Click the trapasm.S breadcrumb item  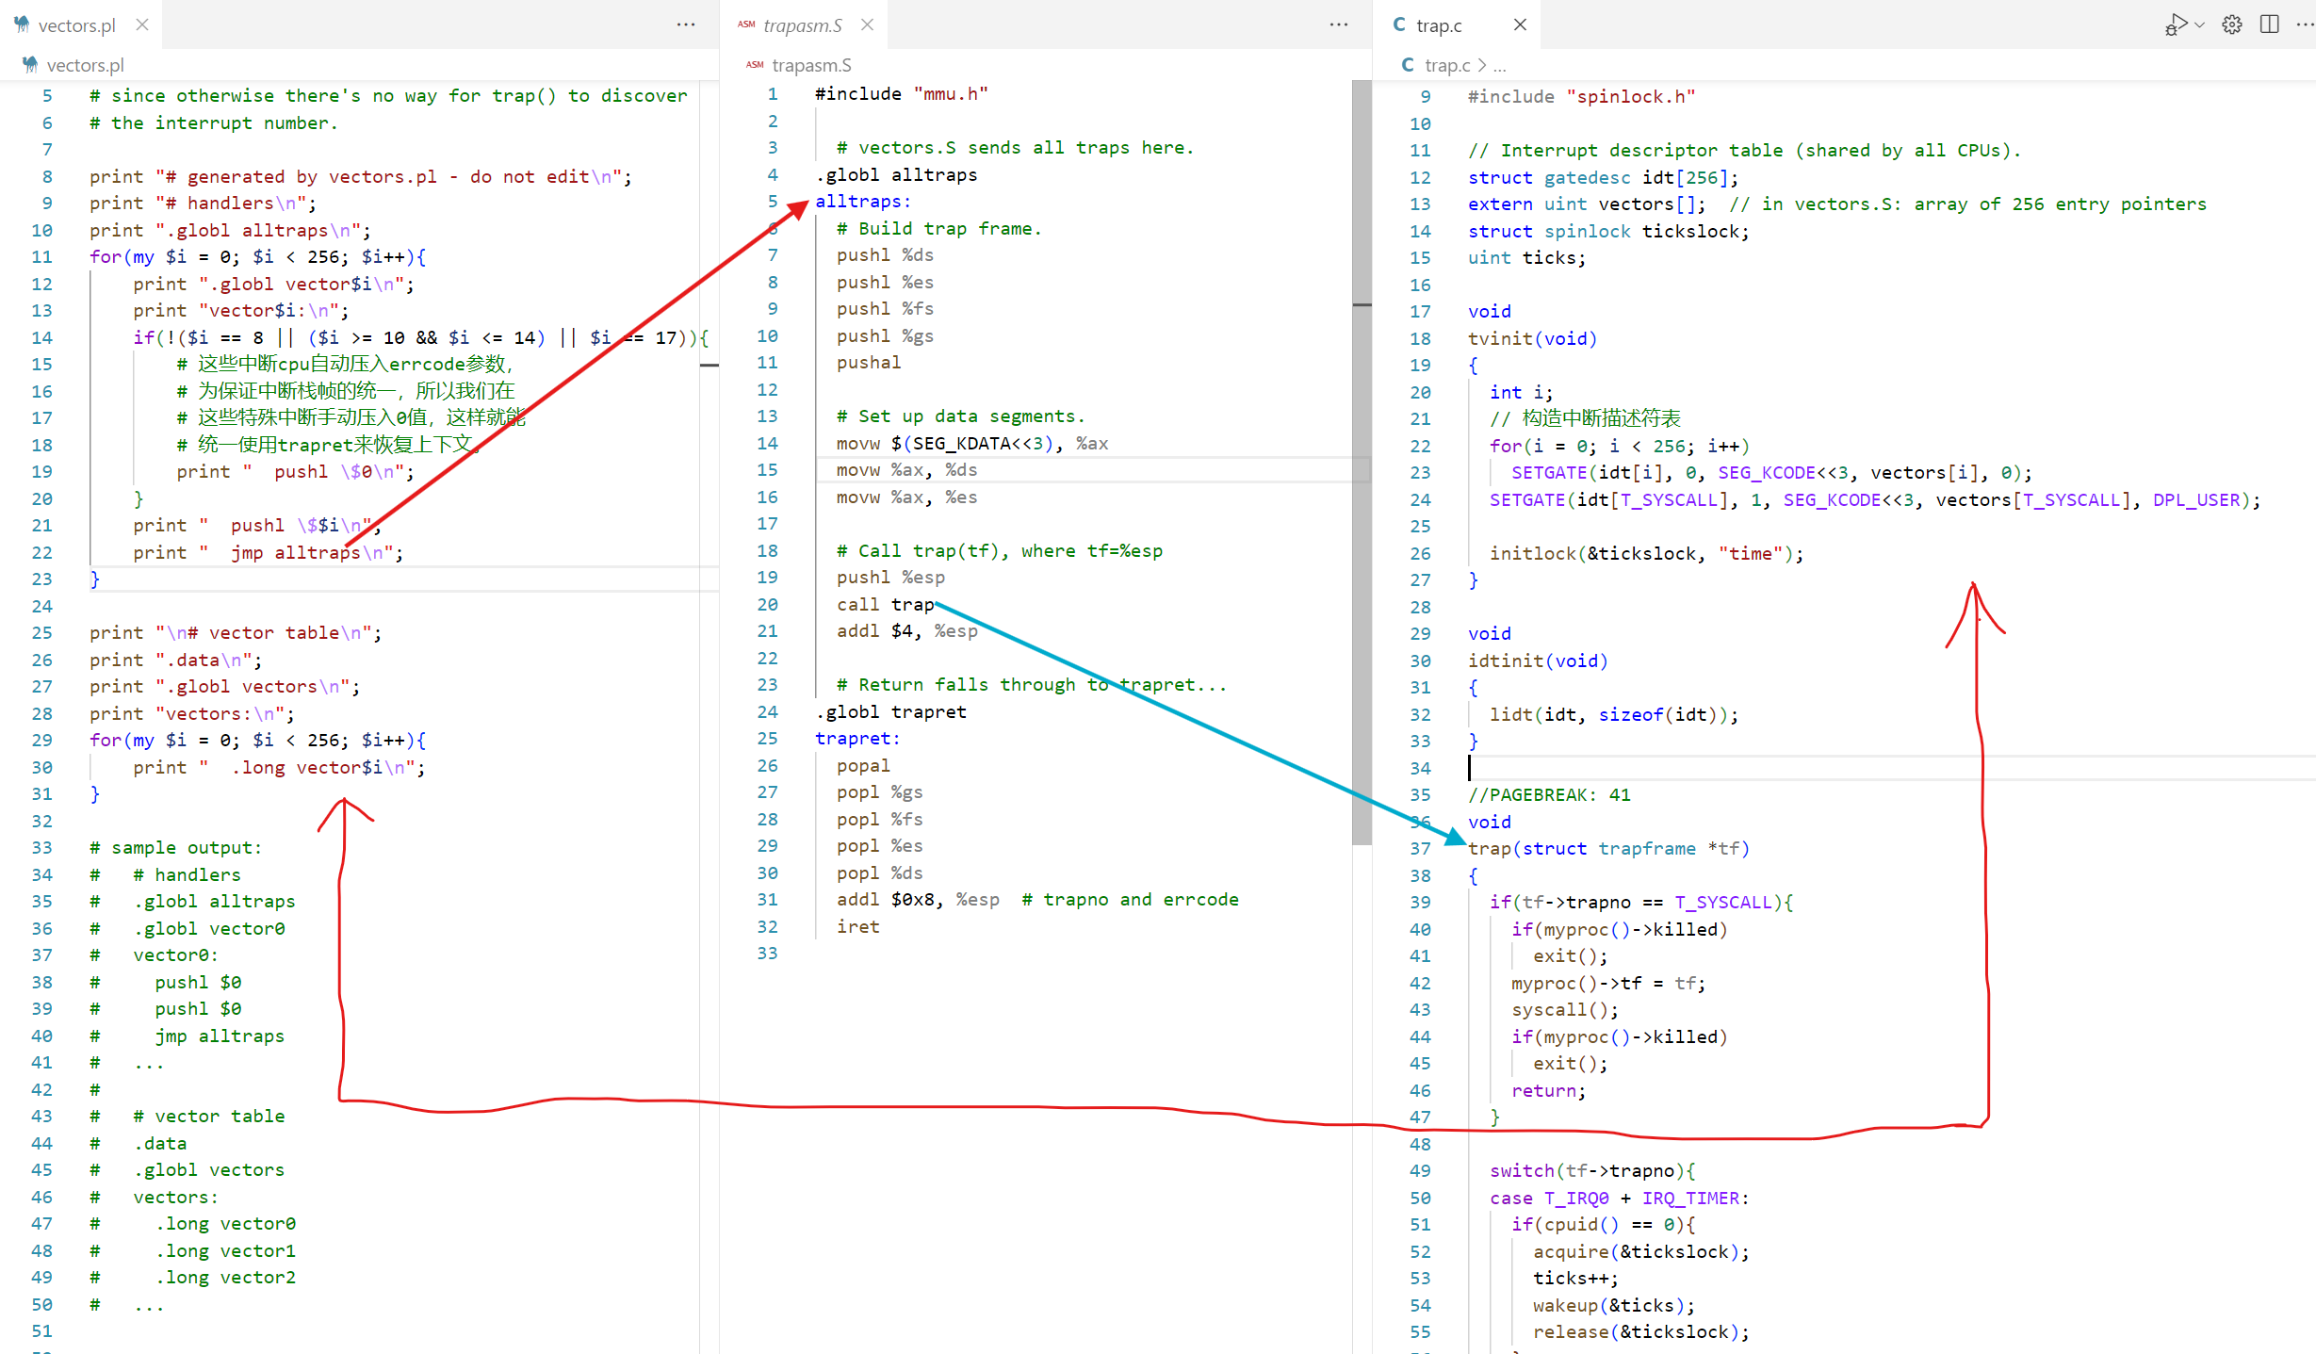(x=810, y=65)
